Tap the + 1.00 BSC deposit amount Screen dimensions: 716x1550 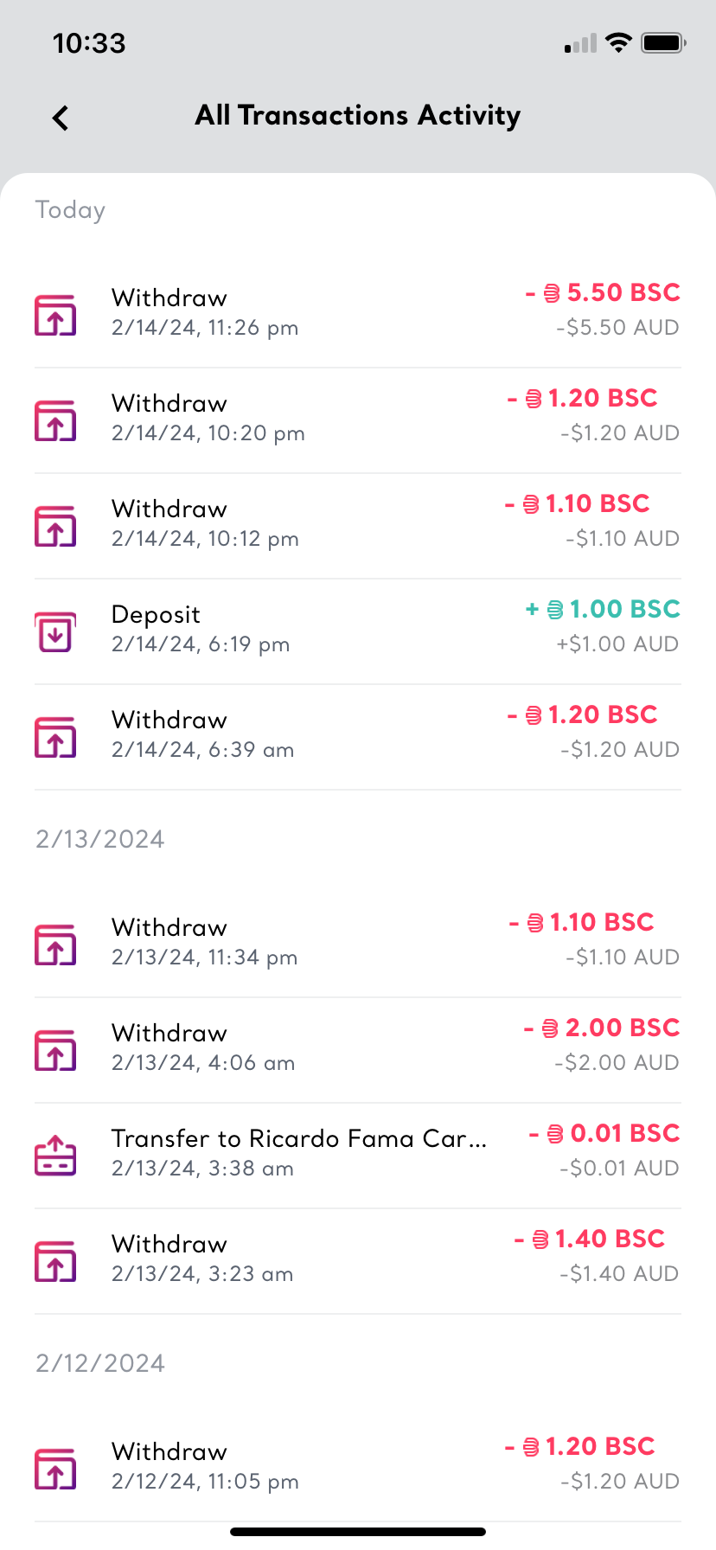[603, 609]
